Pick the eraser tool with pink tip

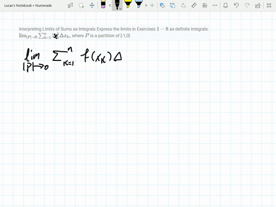click(103, 4)
